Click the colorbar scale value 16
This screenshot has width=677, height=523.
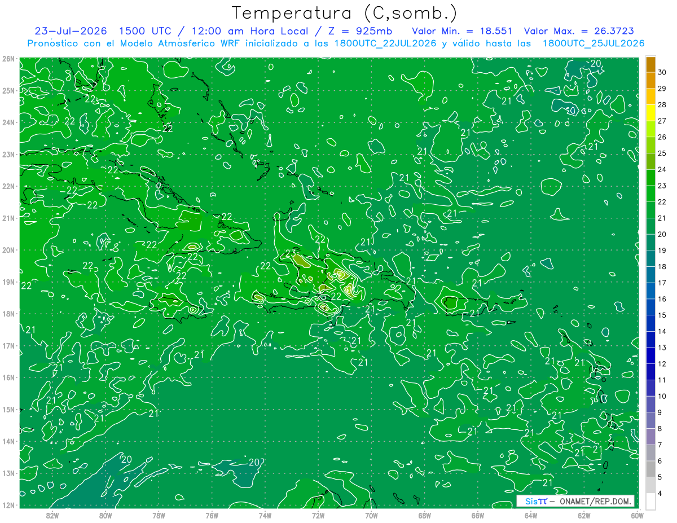click(662, 298)
